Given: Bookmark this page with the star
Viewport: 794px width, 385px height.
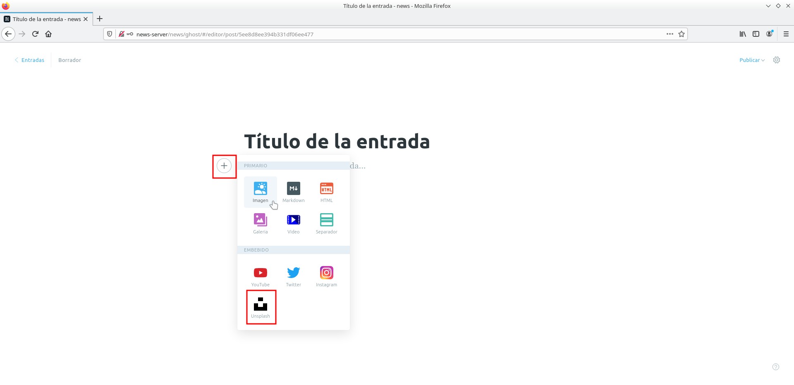Looking at the screenshot, I should pos(681,34).
